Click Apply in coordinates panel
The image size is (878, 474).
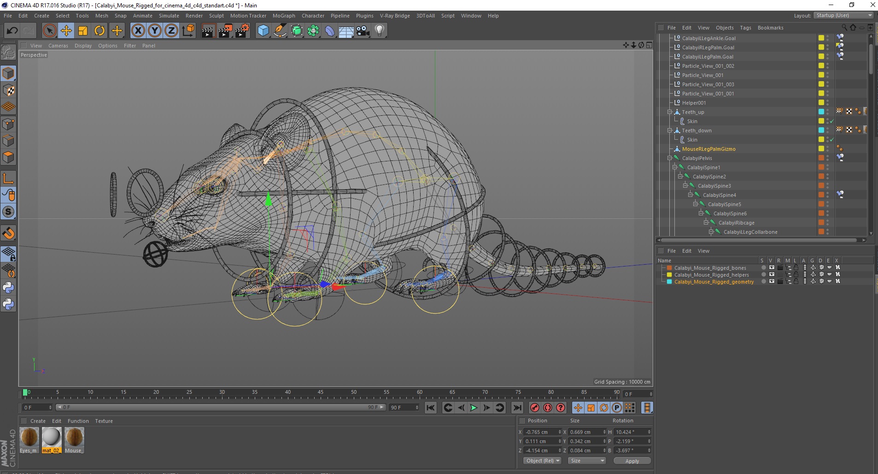pos(632,461)
